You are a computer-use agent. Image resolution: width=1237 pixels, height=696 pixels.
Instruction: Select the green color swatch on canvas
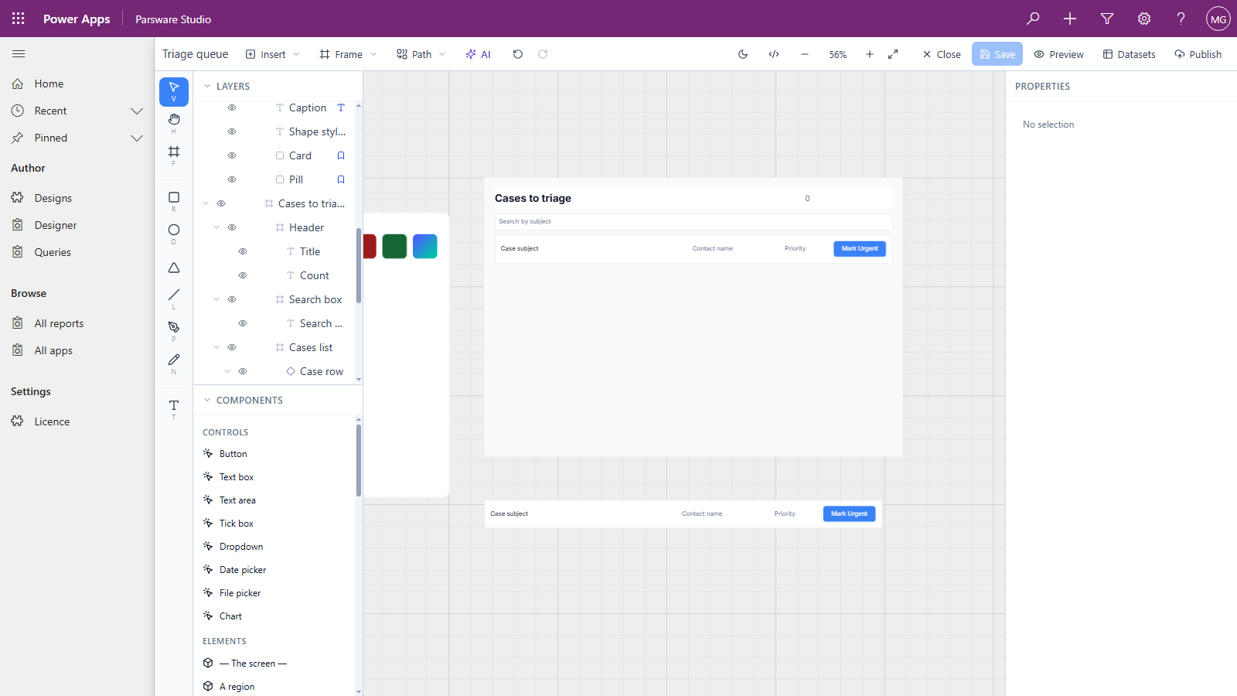pyautogui.click(x=394, y=246)
